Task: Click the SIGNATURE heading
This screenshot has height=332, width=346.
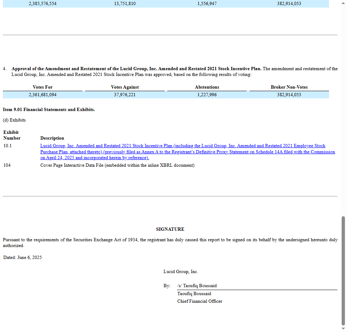Action: 170,229
